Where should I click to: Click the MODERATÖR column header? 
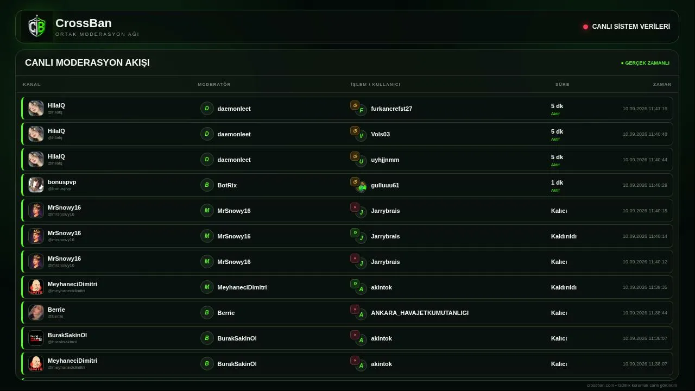coord(214,85)
